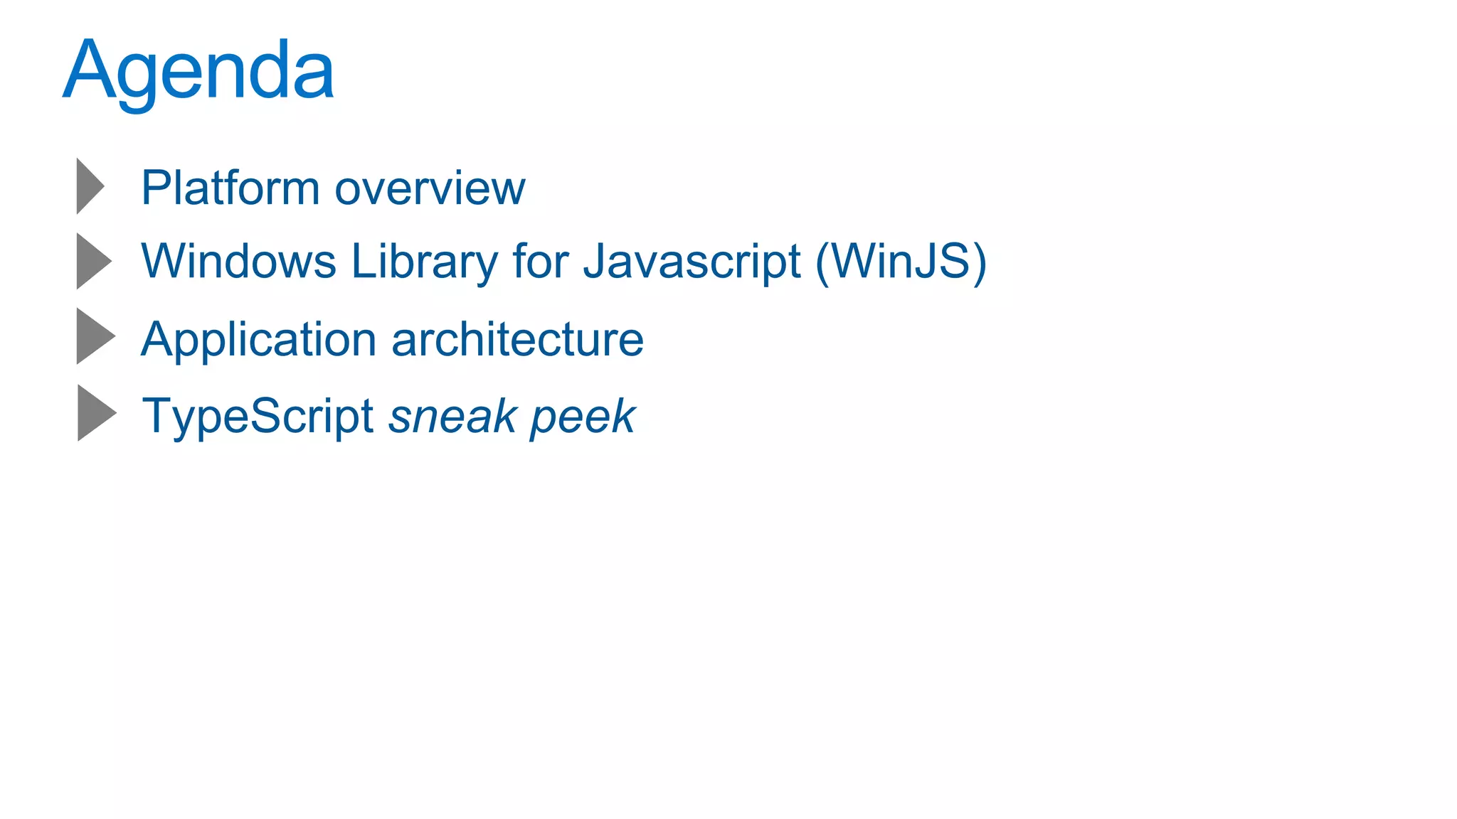Click the (WinJS) text in parentheses
The image size is (1457, 819).
(x=901, y=261)
